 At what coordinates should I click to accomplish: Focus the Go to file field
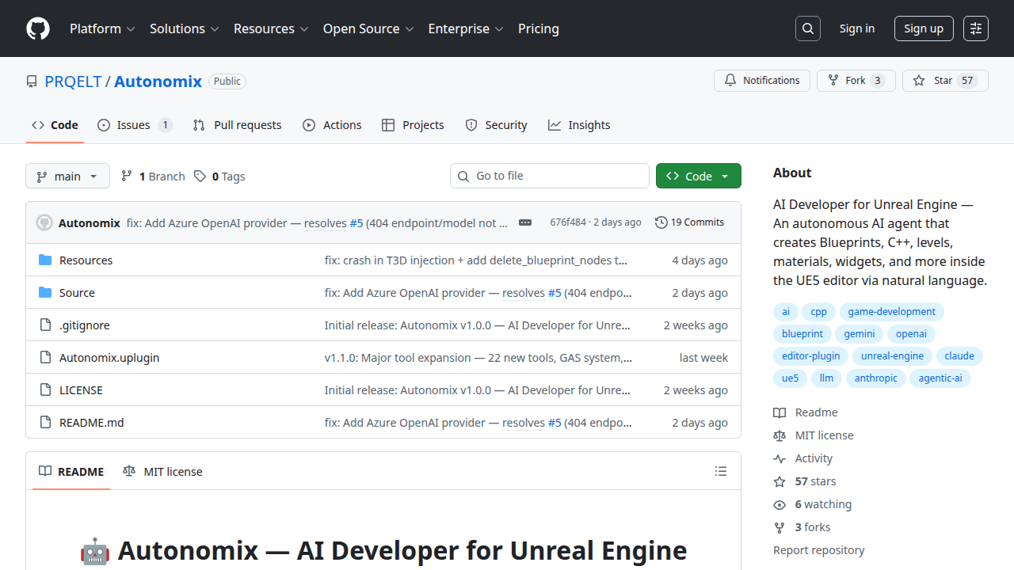550,176
